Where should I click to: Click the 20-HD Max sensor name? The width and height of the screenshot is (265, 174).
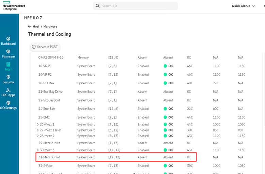coord(46,83)
